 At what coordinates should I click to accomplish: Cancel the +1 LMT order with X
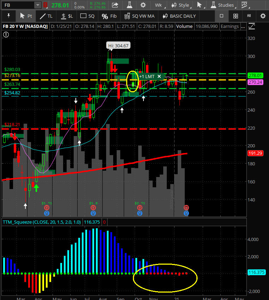coord(159,76)
